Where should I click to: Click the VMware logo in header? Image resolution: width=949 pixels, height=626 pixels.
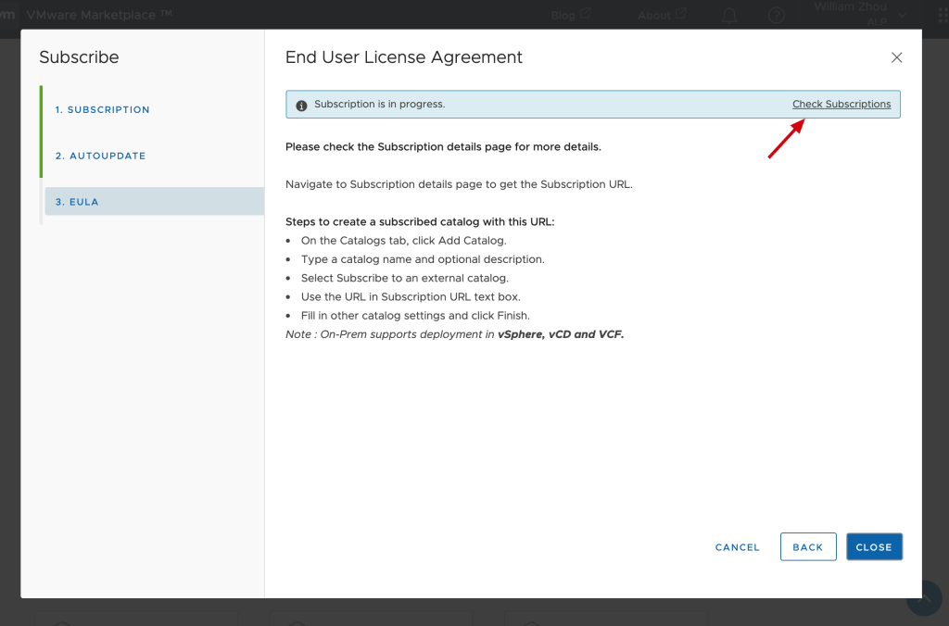point(7,15)
